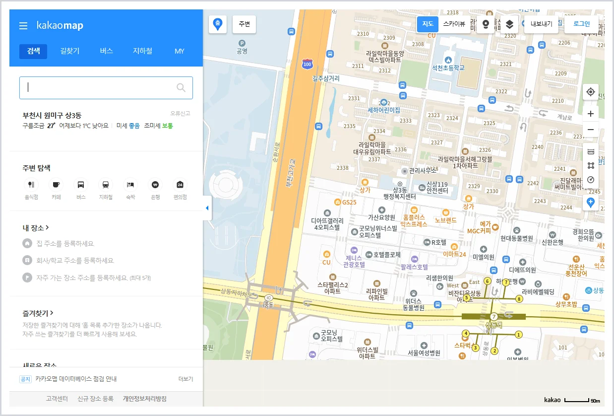614x416 pixels.
Task: Switch map to 스카이뷰 satellite view
Action: click(454, 24)
